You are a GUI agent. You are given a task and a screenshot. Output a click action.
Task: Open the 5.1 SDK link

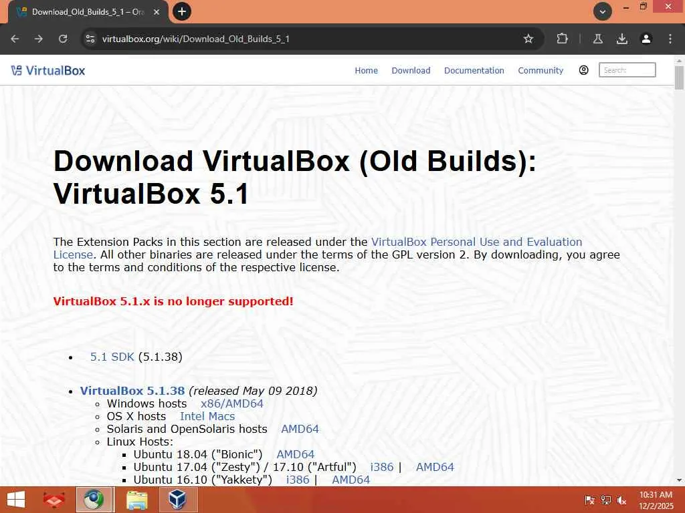(112, 357)
